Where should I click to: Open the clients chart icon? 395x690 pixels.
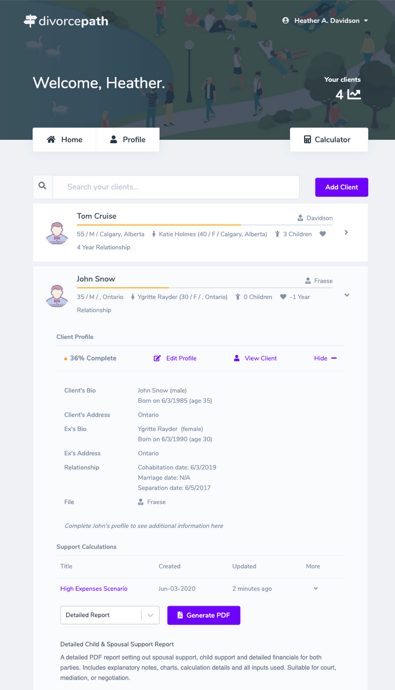[x=354, y=94]
